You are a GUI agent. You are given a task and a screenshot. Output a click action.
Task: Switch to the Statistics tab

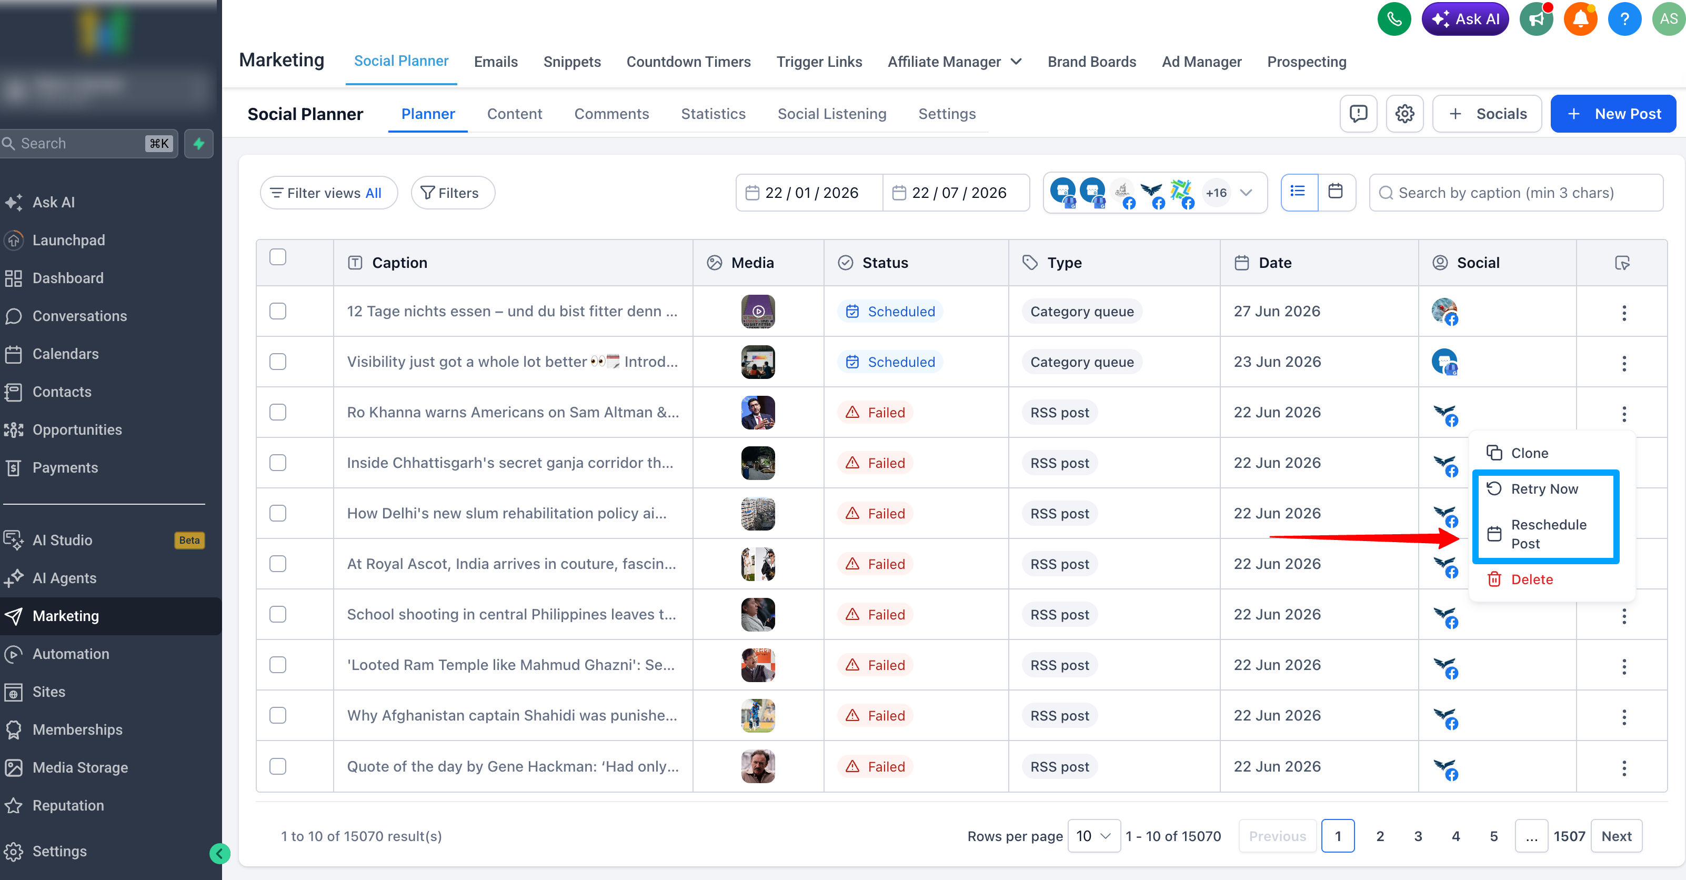click(712, 114)
